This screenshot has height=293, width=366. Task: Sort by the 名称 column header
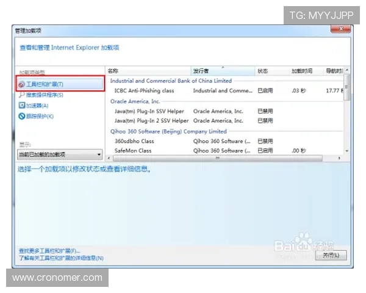[x=148, y=71]
